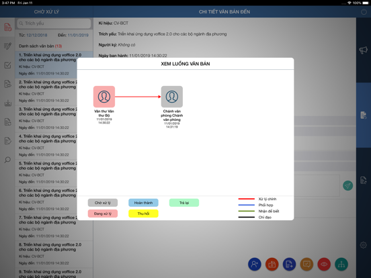Viewport: 371px width, 278px height.
Task: Select the CHỜ XỬ LÝ header tab
Action: pos(46,12)
